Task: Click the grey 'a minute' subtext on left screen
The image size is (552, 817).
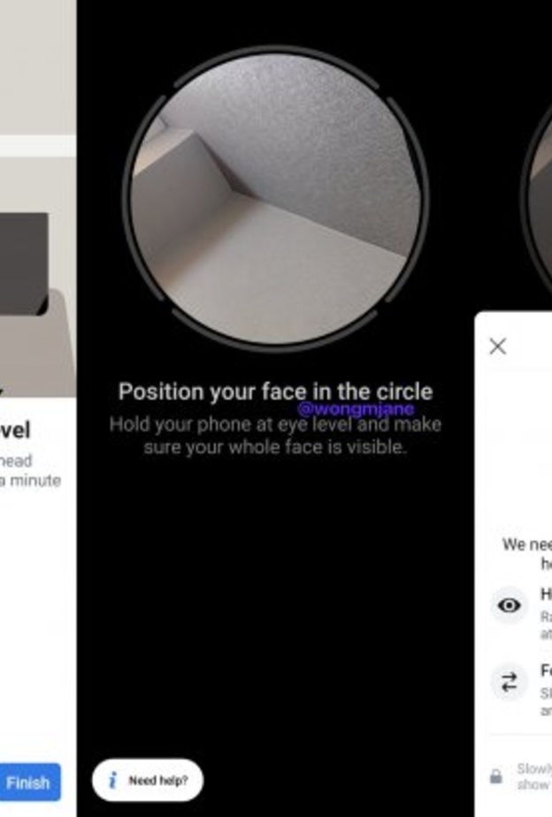Action: [x=30, y=480]
